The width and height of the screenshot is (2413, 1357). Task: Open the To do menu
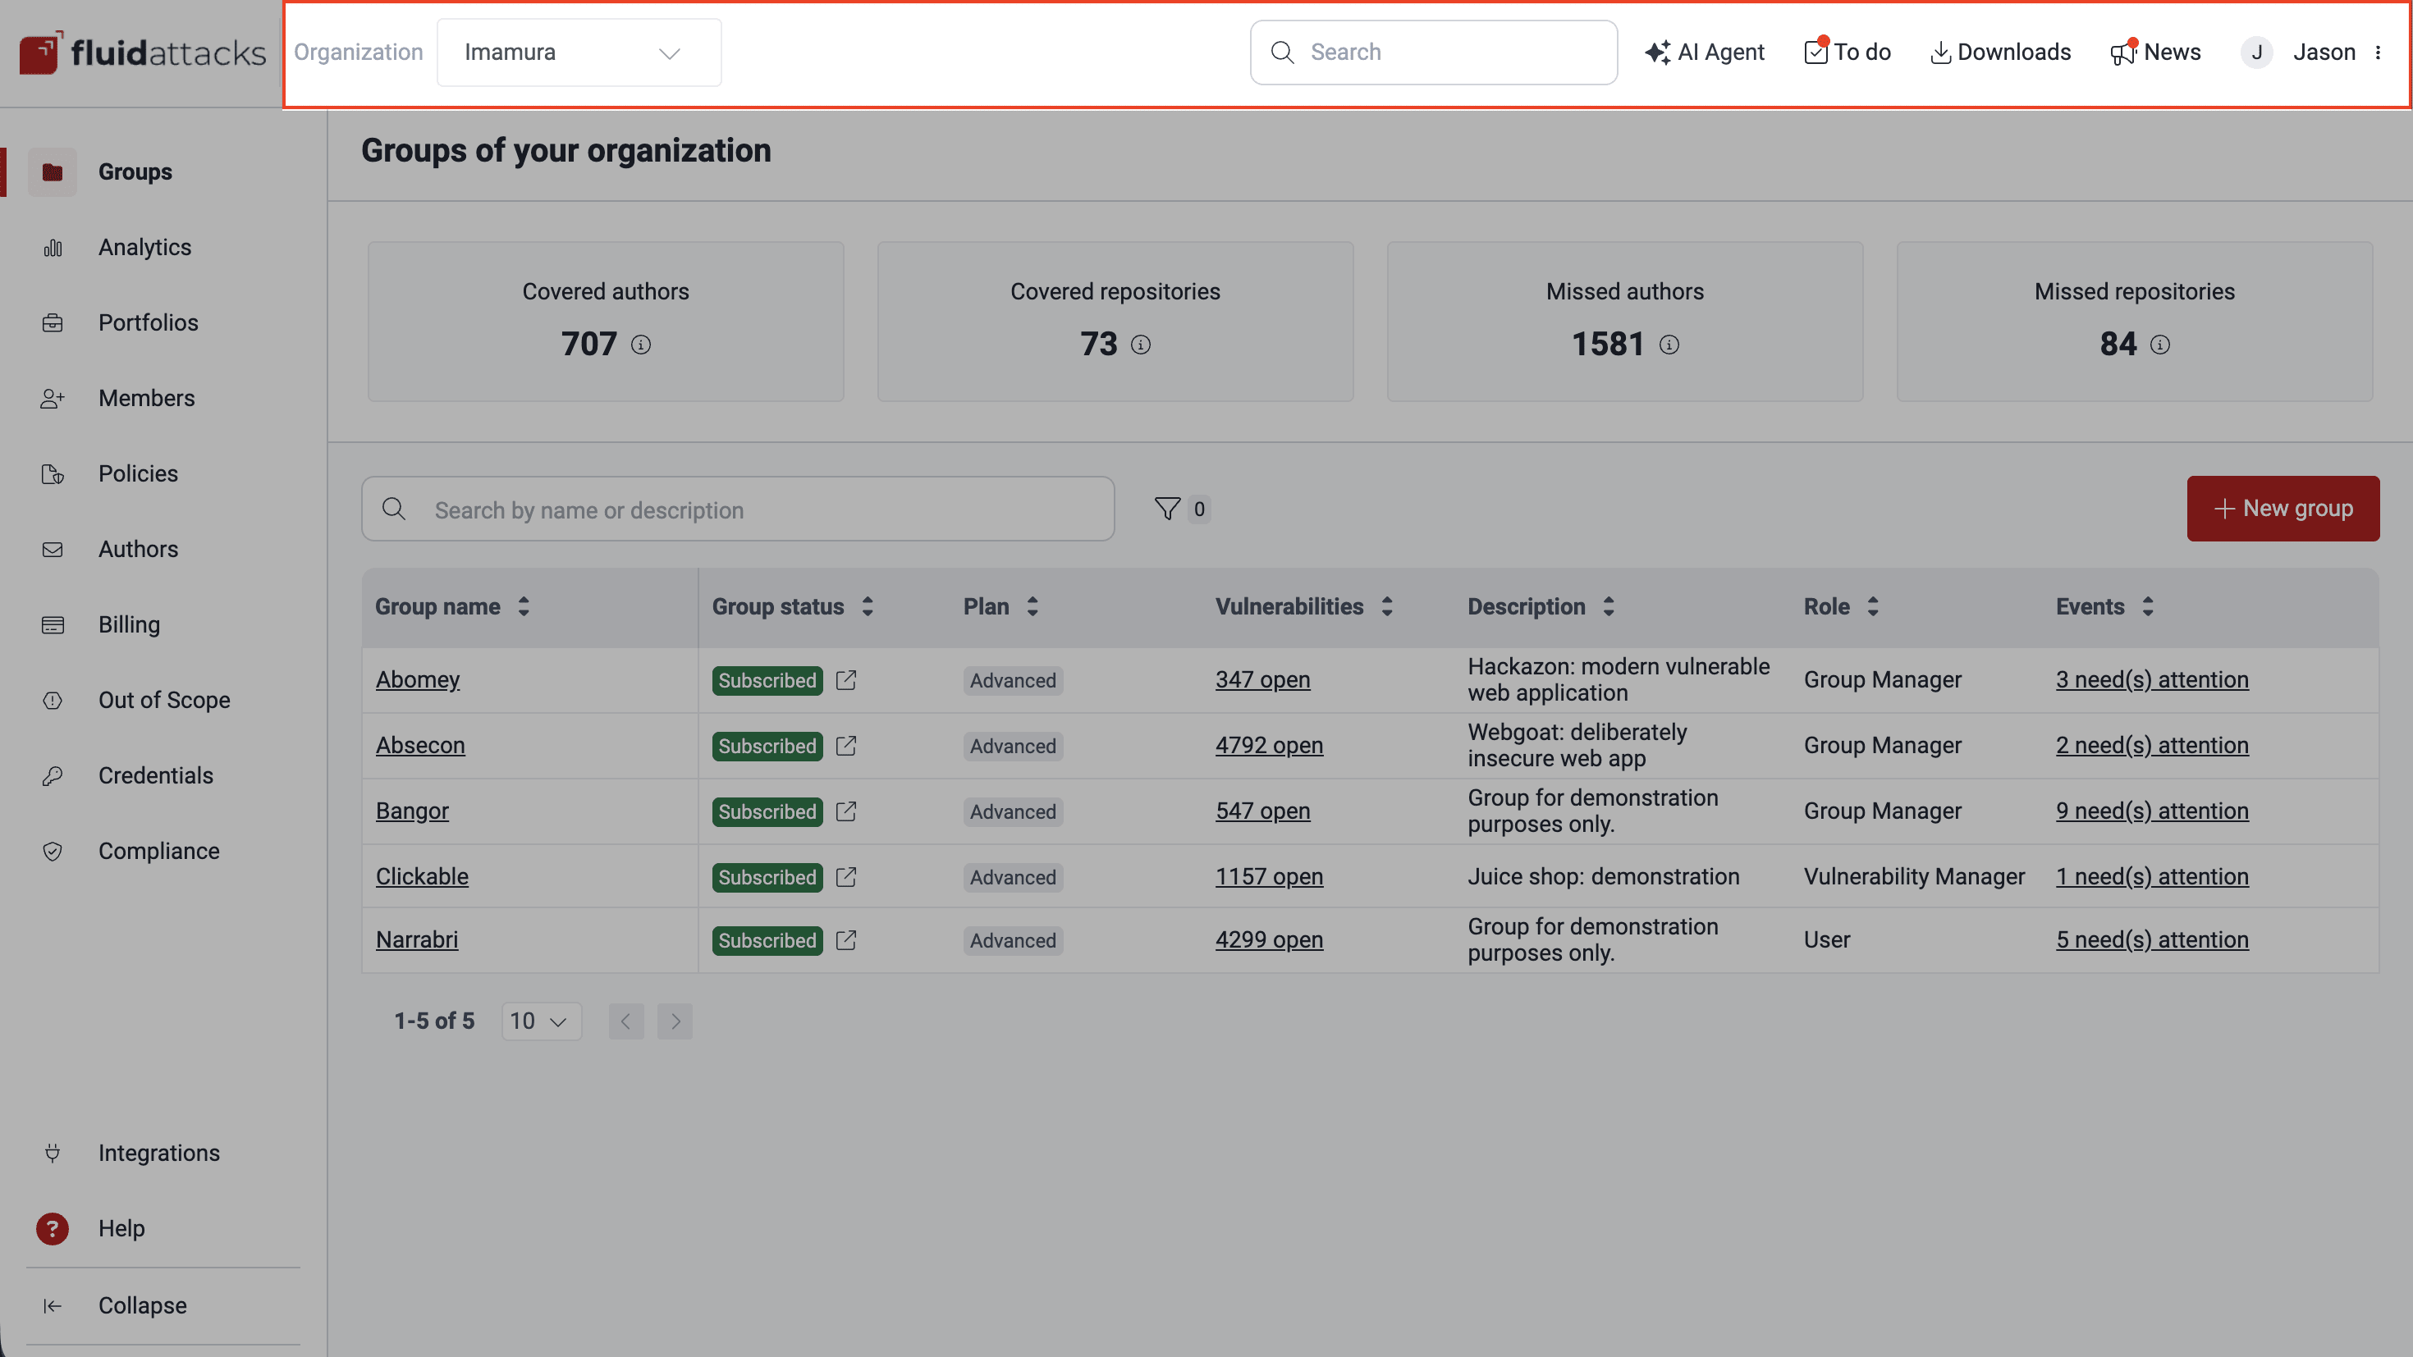(1847, 52)
